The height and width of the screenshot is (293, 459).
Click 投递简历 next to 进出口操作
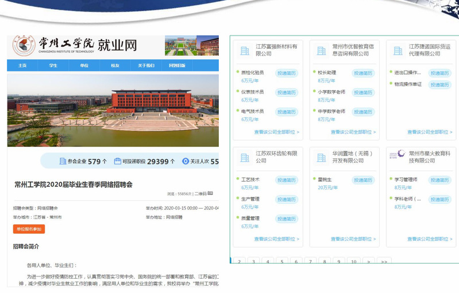coord(439,73)
